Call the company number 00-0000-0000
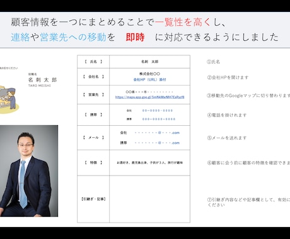The height and width of the screenshot is (239, 290). 158,111
